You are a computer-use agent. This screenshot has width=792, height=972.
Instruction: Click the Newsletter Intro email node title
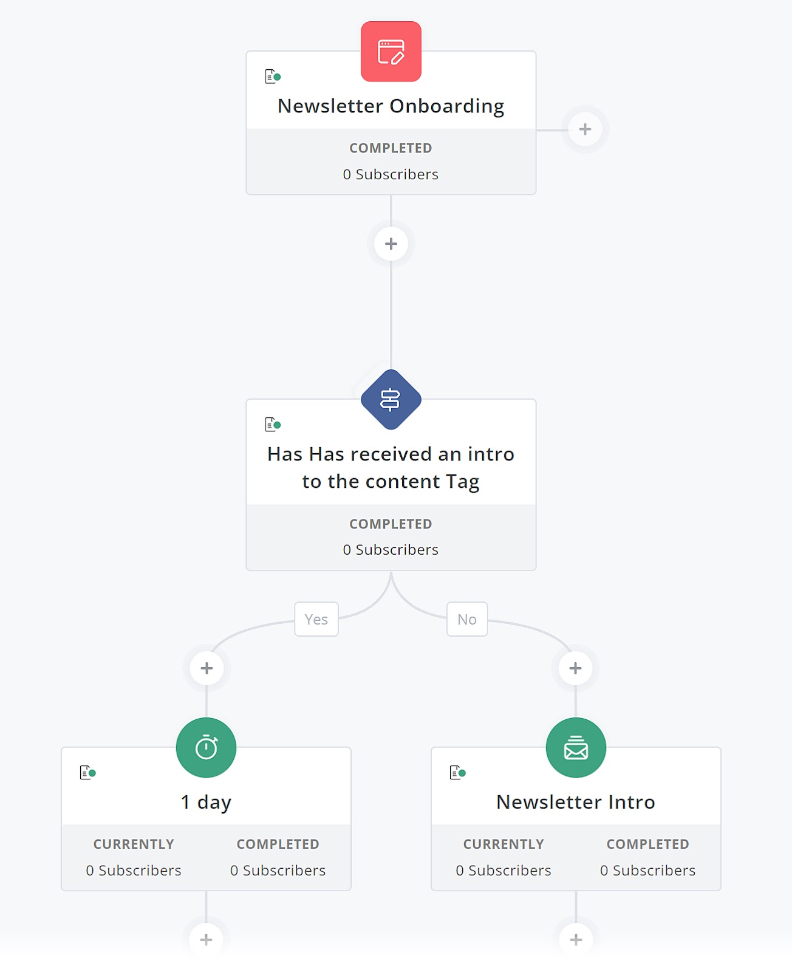(x=575, y=801)
